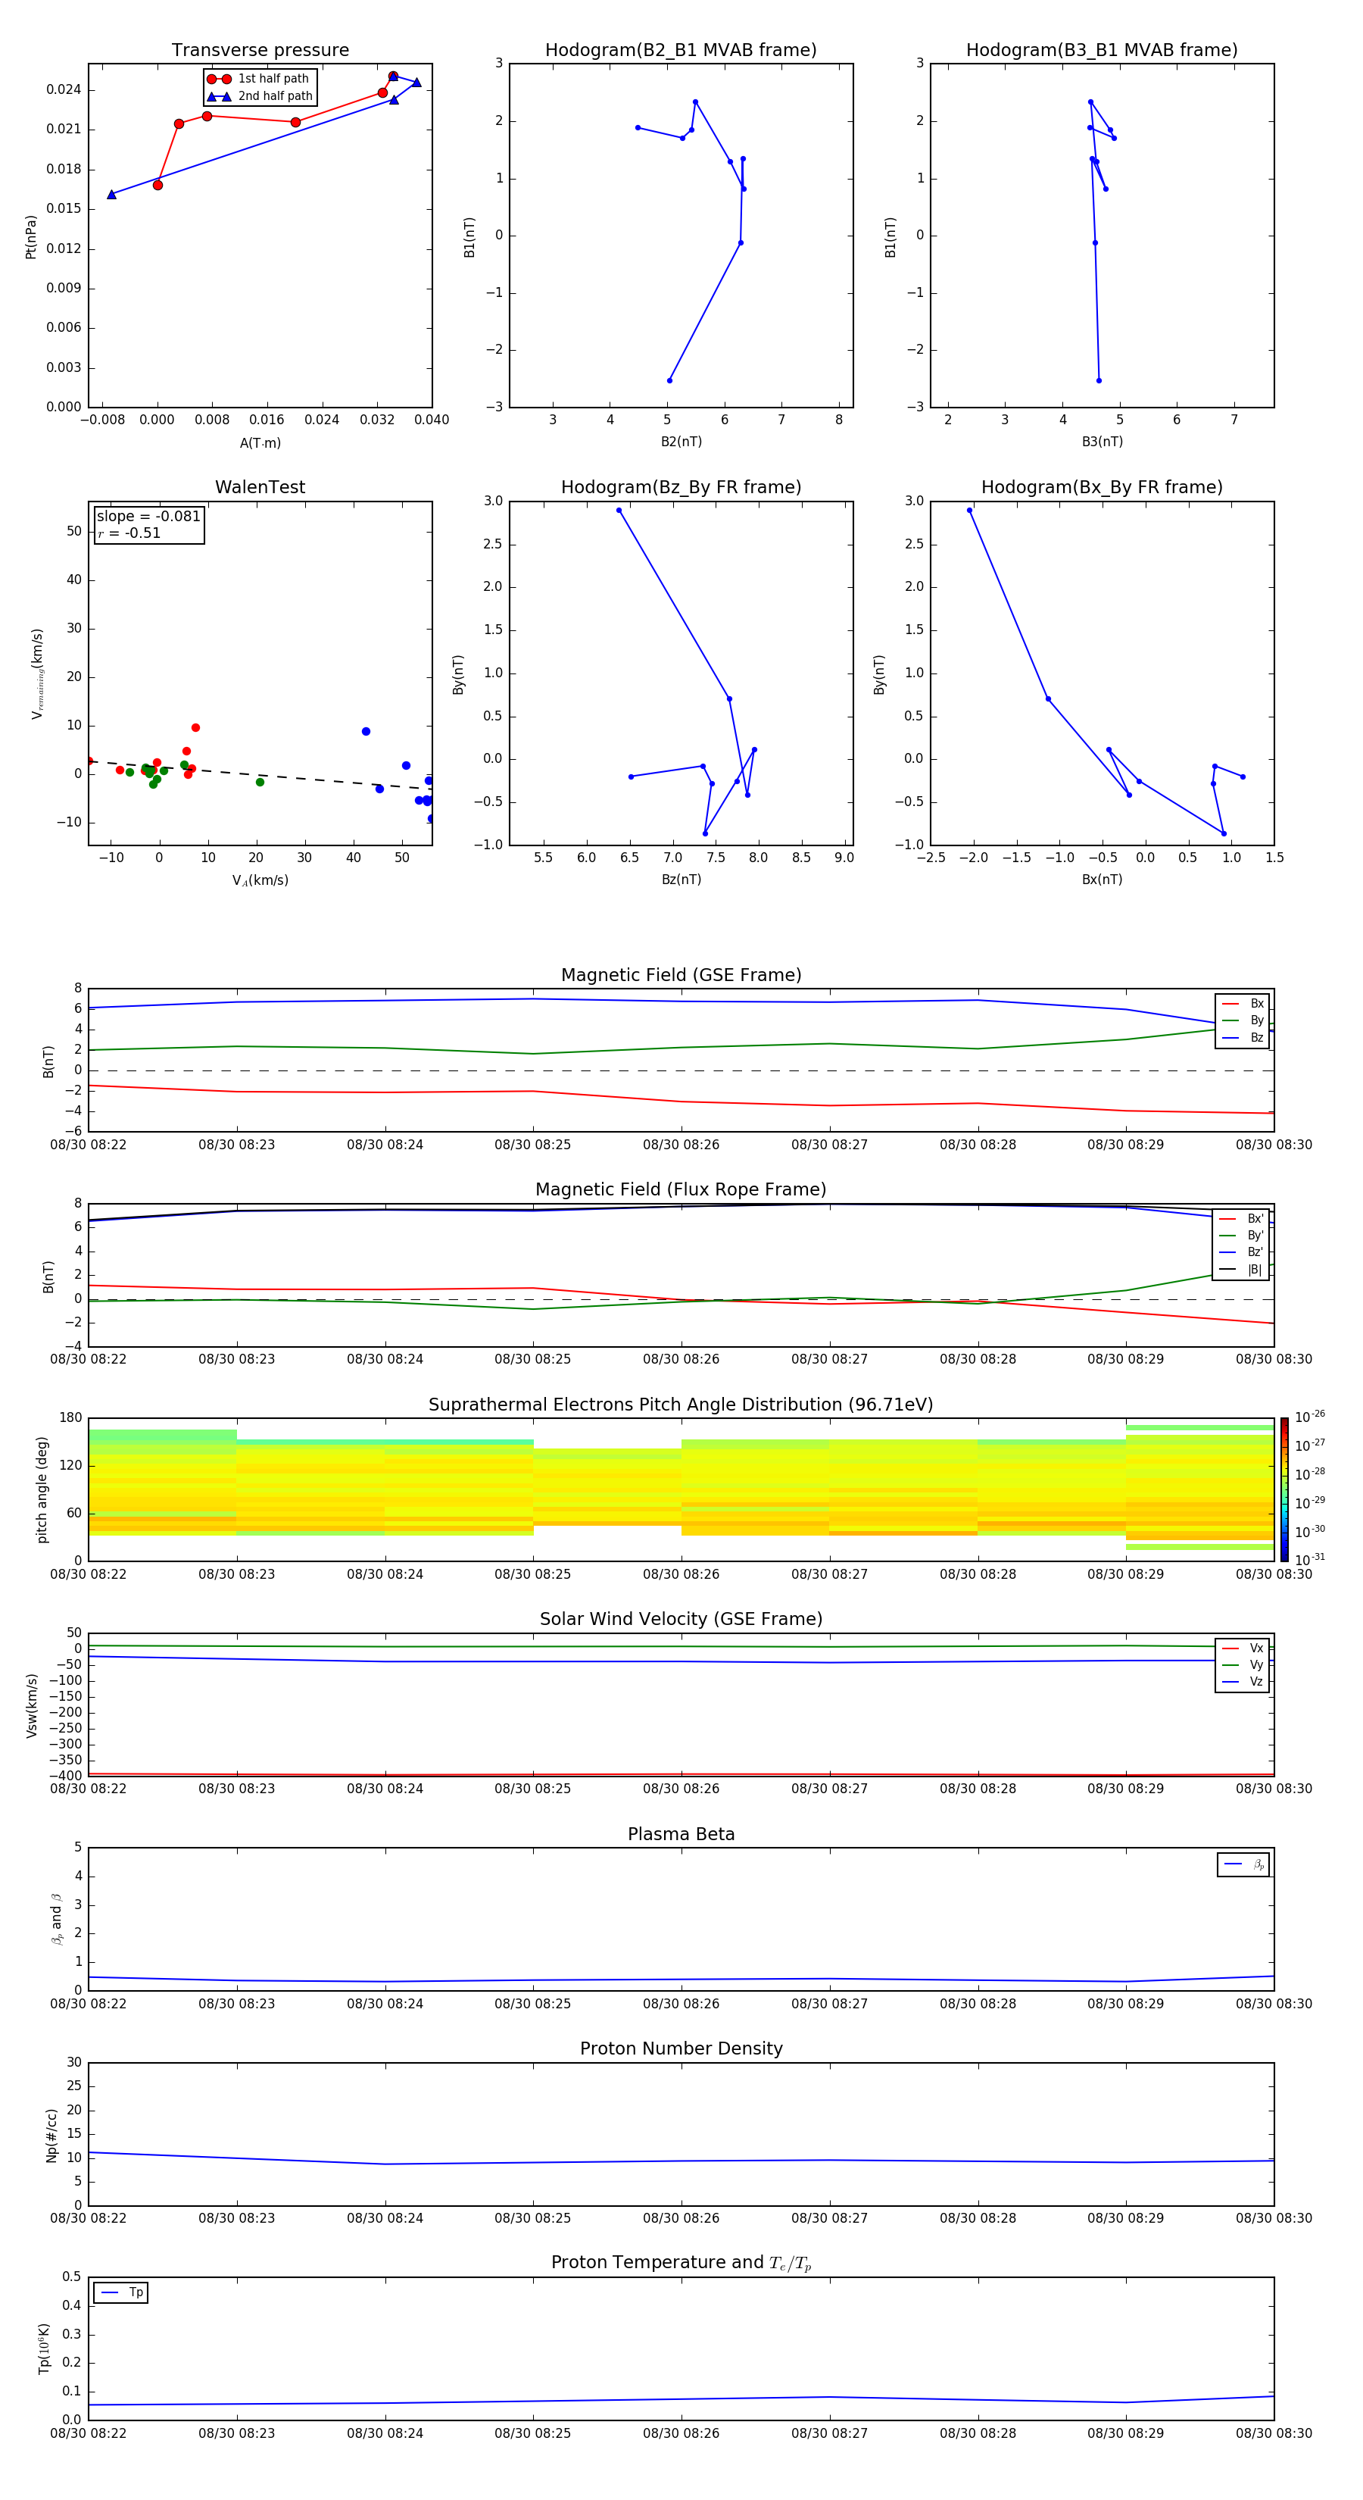
Task: Click the "WalenTest" plot title
Action: 260,487
